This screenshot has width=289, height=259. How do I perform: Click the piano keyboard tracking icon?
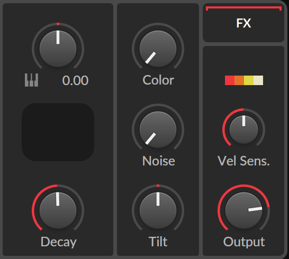coord(32,80)
